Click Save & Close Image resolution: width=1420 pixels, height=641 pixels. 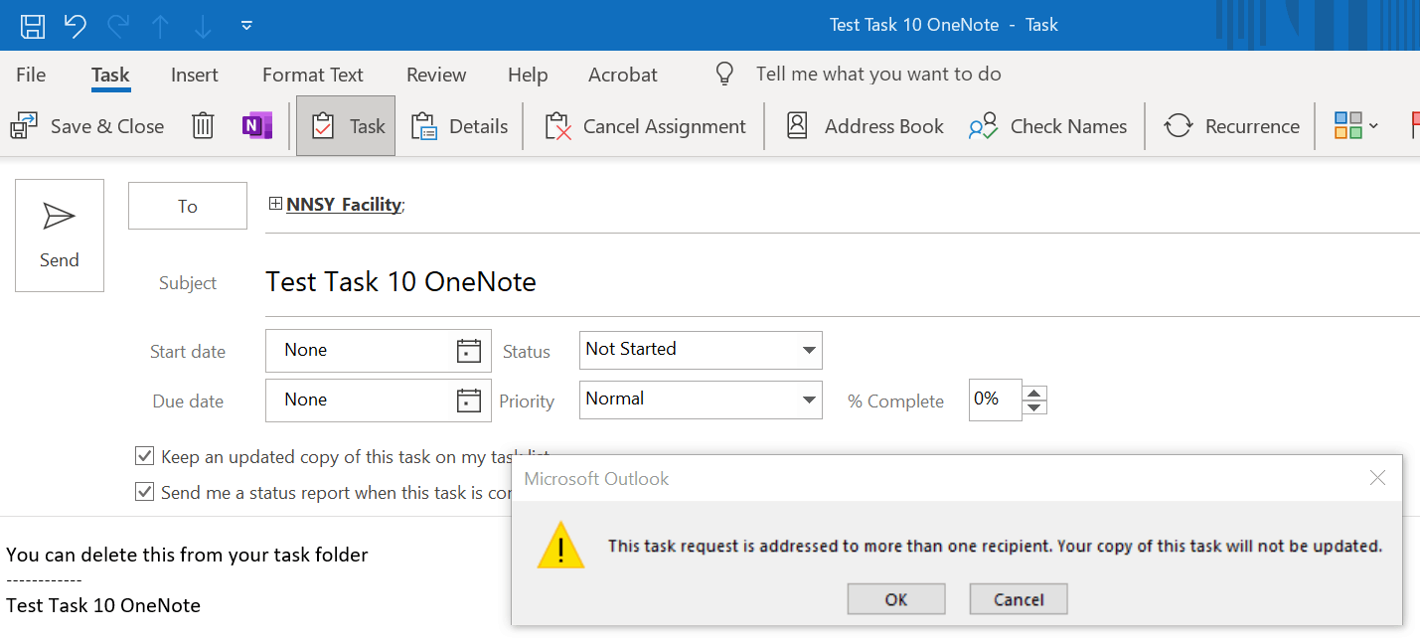(x=87, y=126)
